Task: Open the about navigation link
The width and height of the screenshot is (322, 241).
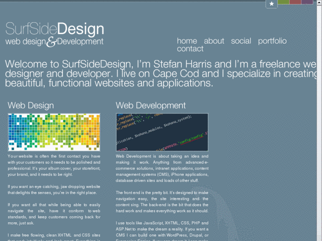Action: (214, 41)
